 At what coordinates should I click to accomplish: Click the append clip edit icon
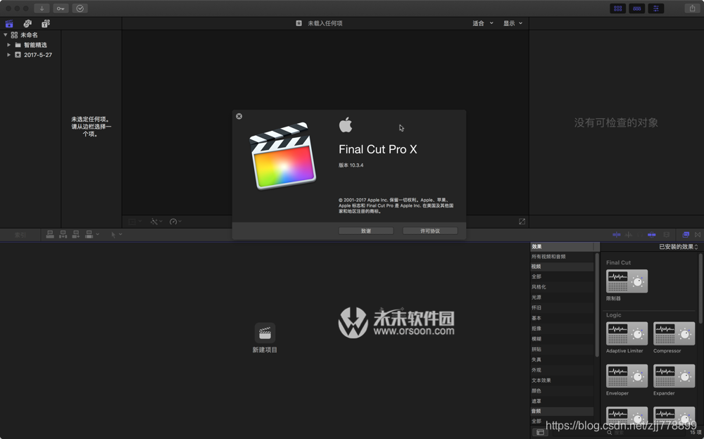coord(76,235)
